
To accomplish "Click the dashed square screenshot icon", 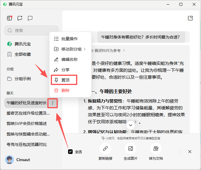I will tap(30, 18).
